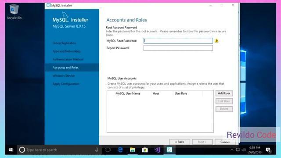Click the Add User button
Image resolution: width=281 pixels, height=158 pixels.
pos(224,93)
